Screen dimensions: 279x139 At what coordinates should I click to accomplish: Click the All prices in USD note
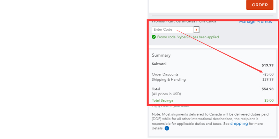166,94
